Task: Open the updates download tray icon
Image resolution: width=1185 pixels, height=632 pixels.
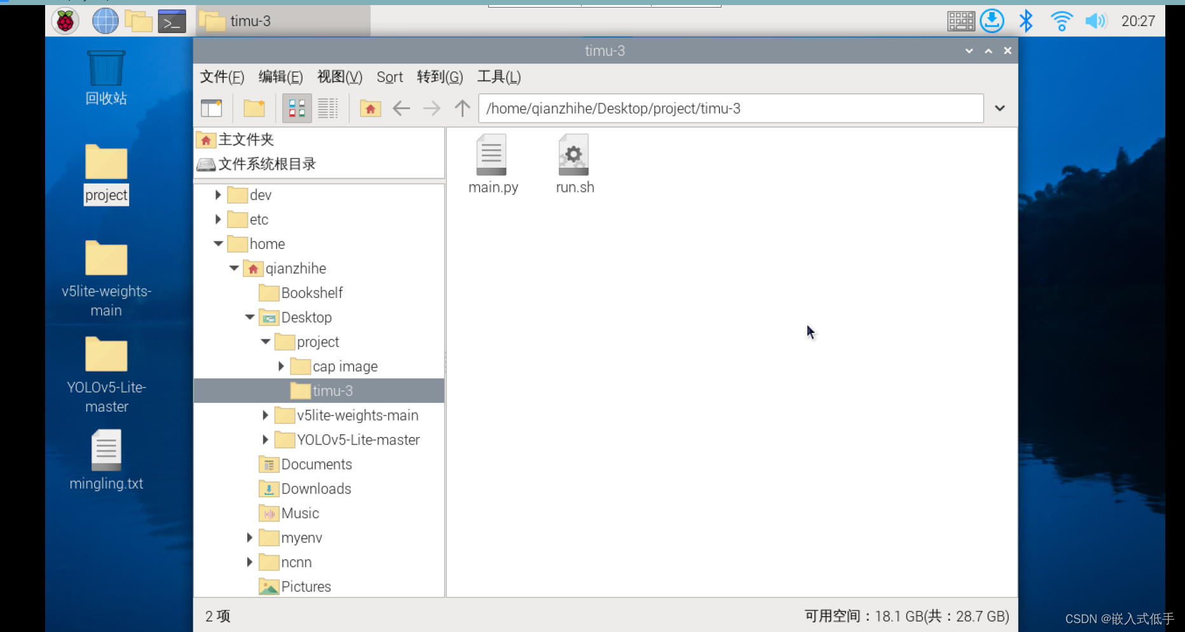Action: pyautogui.click(x=992, y=21)
